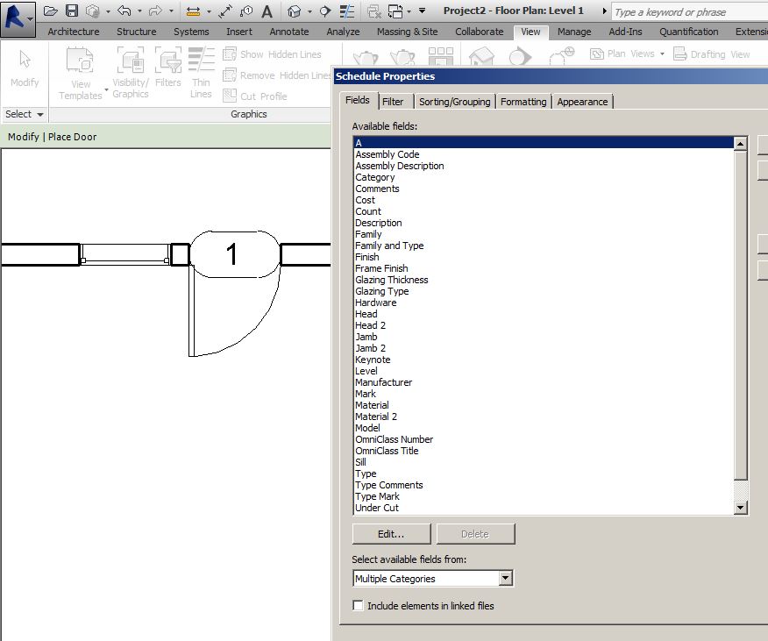Open the Multiple Categories dropdown

click(x=505, y=579)
